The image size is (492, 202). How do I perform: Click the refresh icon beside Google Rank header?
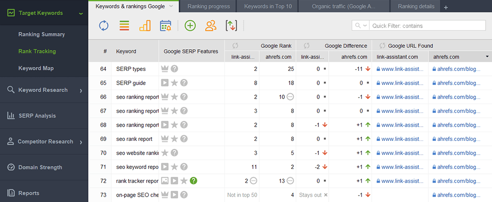(235, 46)
